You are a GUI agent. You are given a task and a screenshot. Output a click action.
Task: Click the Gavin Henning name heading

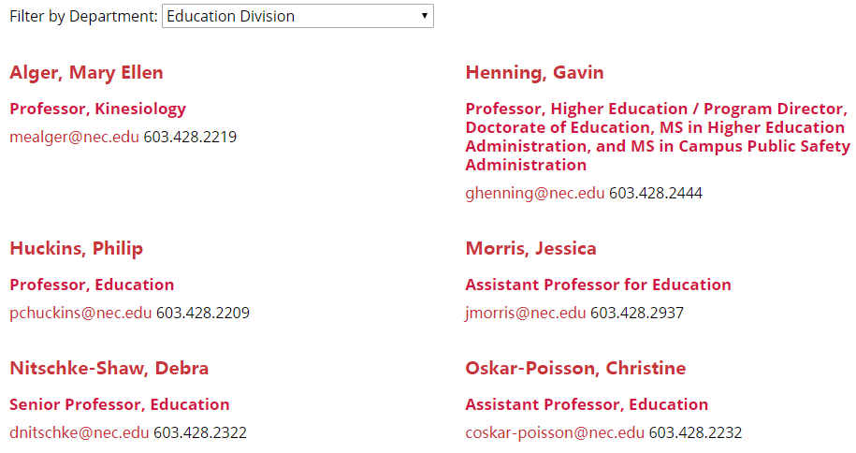[x=534, y=73]
